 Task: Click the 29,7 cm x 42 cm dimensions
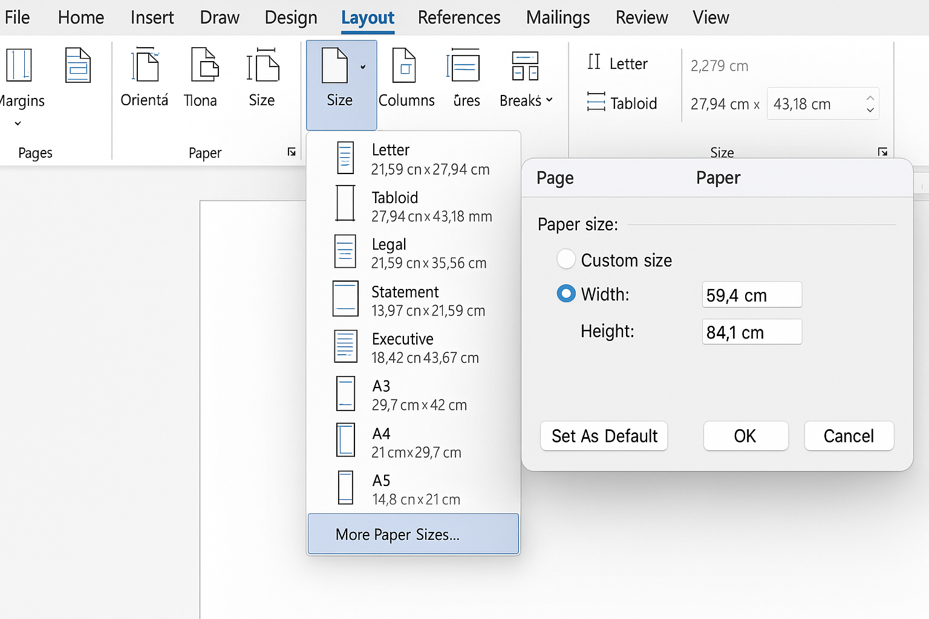(420, 405)
